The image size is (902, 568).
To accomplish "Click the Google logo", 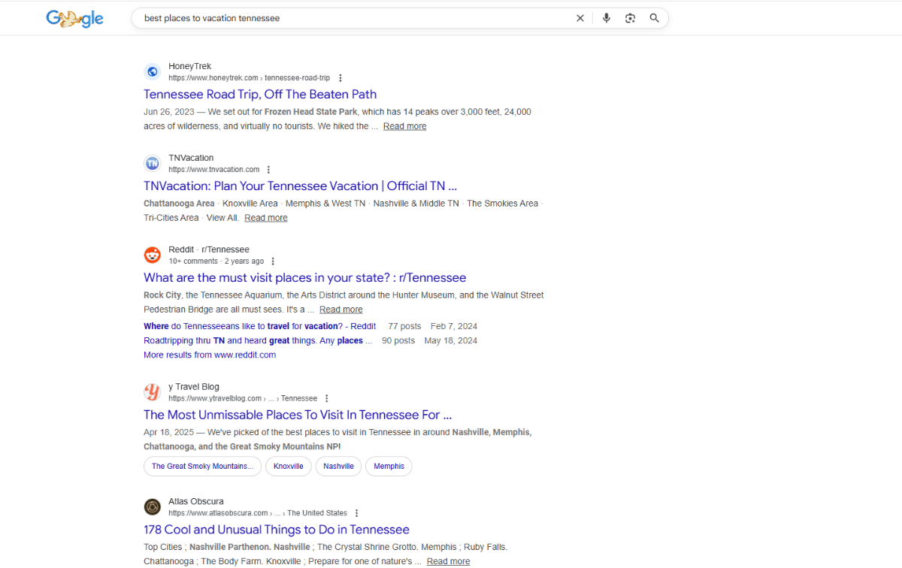I will click(x=74, y=18).
